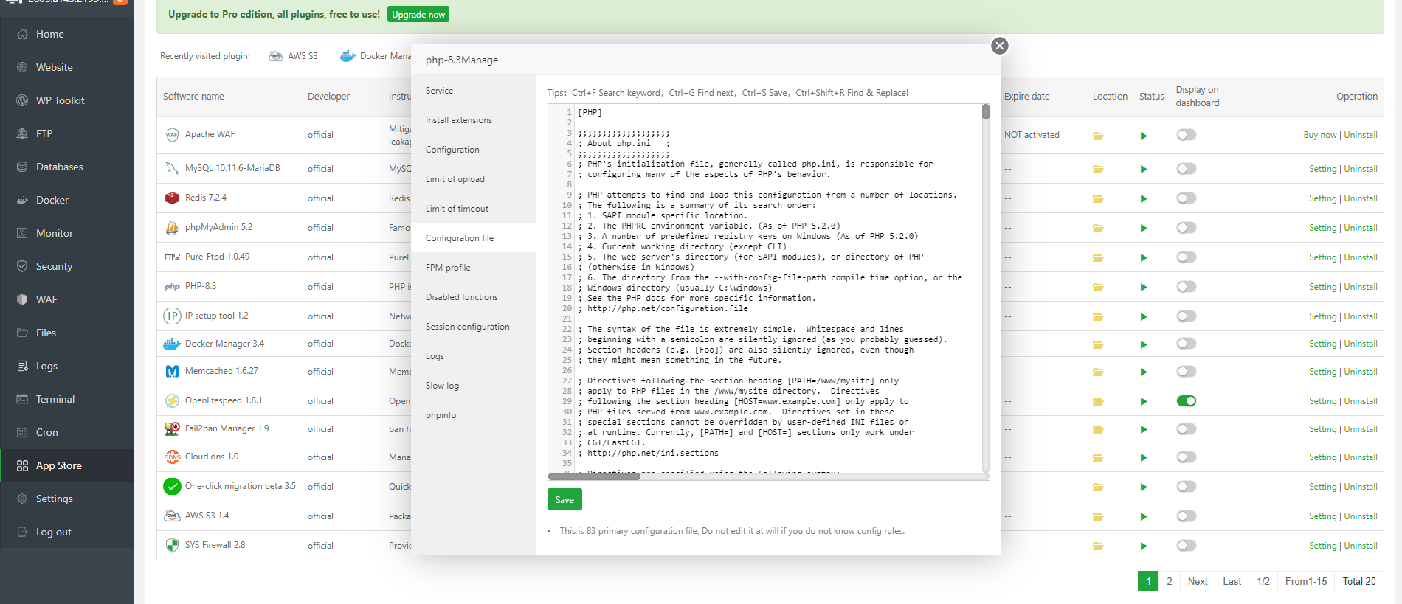Toggle dashboard display for SYS Firewall row

[x=1187, y=546]
